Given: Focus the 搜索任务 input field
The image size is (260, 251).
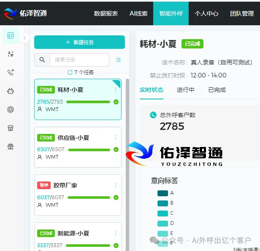Looking at the screenshot, I should (x=79, y=60).
